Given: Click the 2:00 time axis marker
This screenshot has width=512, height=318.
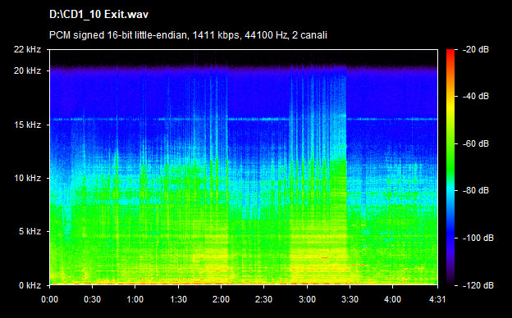Looking at the screenshot, I should tap(221, 299).
